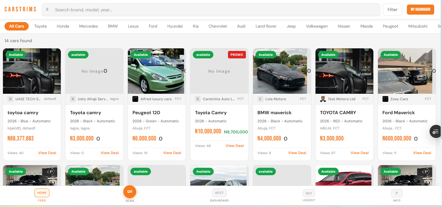Viewport: 442px width, 207px height.
Task: Filter by Audi brand
Action: click(241, 26)
